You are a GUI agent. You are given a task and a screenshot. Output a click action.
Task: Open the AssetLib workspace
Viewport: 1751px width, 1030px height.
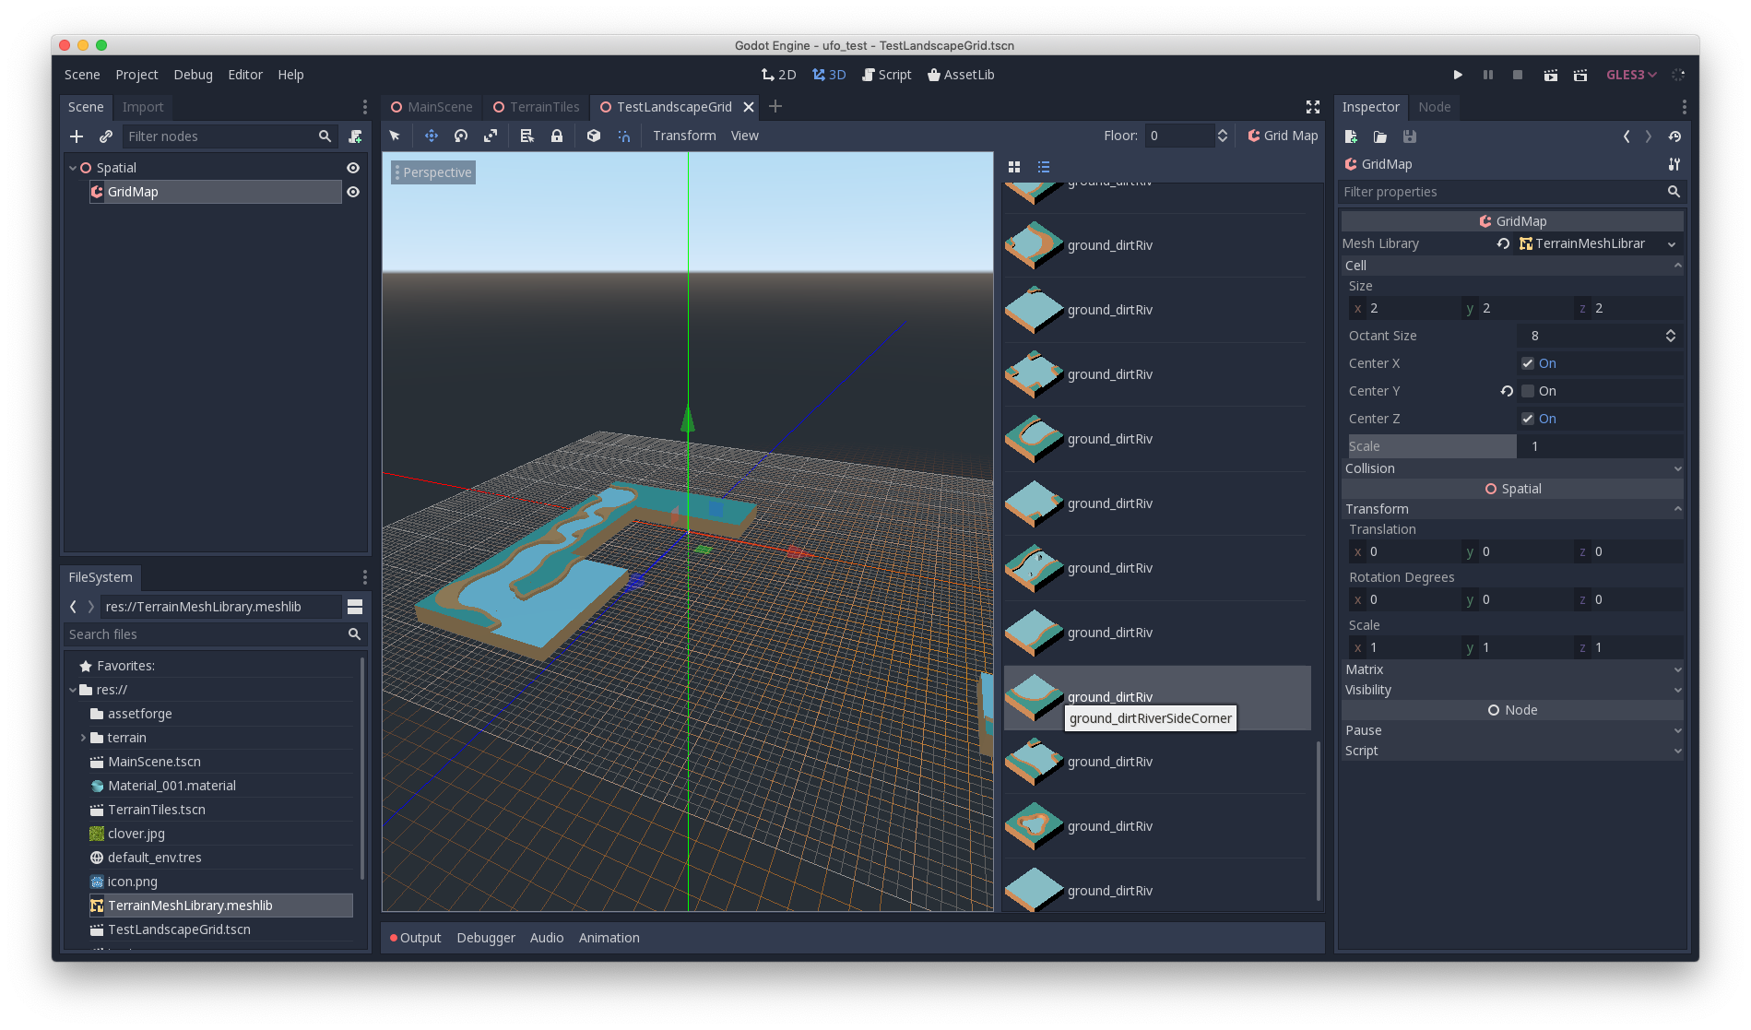(960, 75)
